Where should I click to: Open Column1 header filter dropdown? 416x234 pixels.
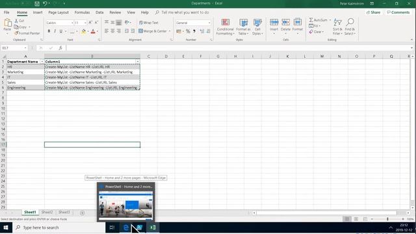pos(137,62)
